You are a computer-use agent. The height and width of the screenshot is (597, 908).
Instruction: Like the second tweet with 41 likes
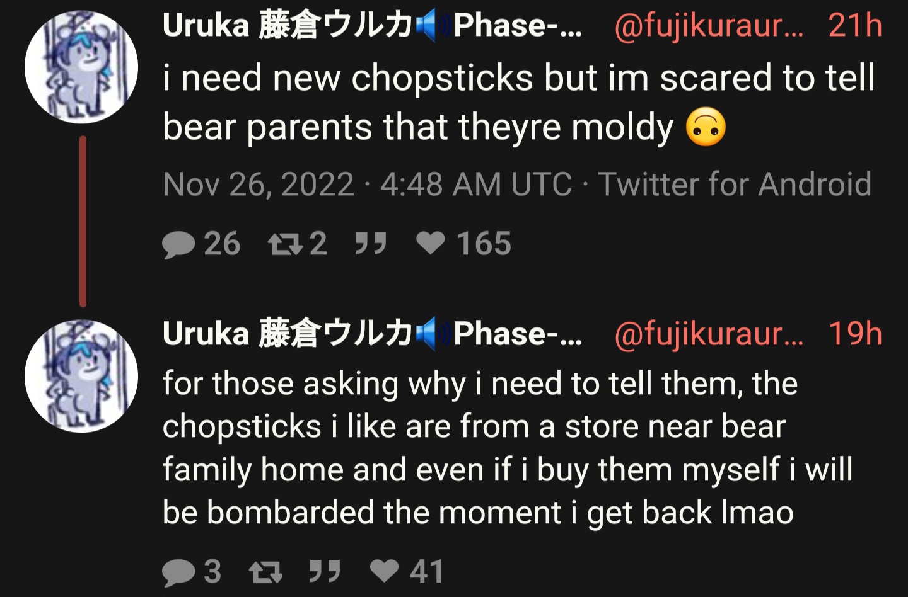pos(384,571)
